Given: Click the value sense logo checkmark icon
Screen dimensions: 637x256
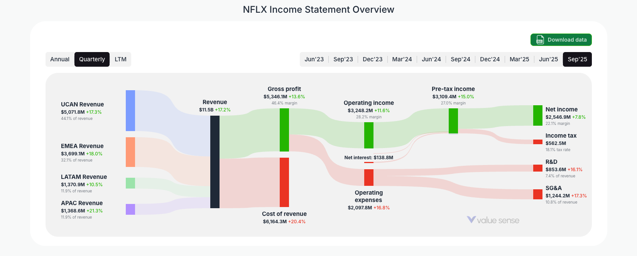Looking at the screenshot, I should (x=471, y=220).
